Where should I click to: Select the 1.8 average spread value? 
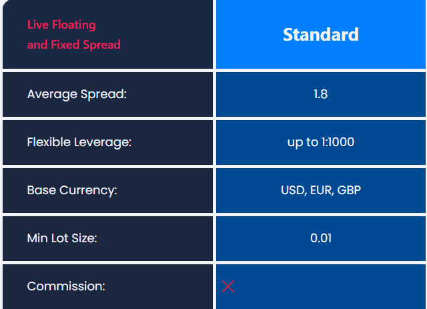tap(320, 94)
